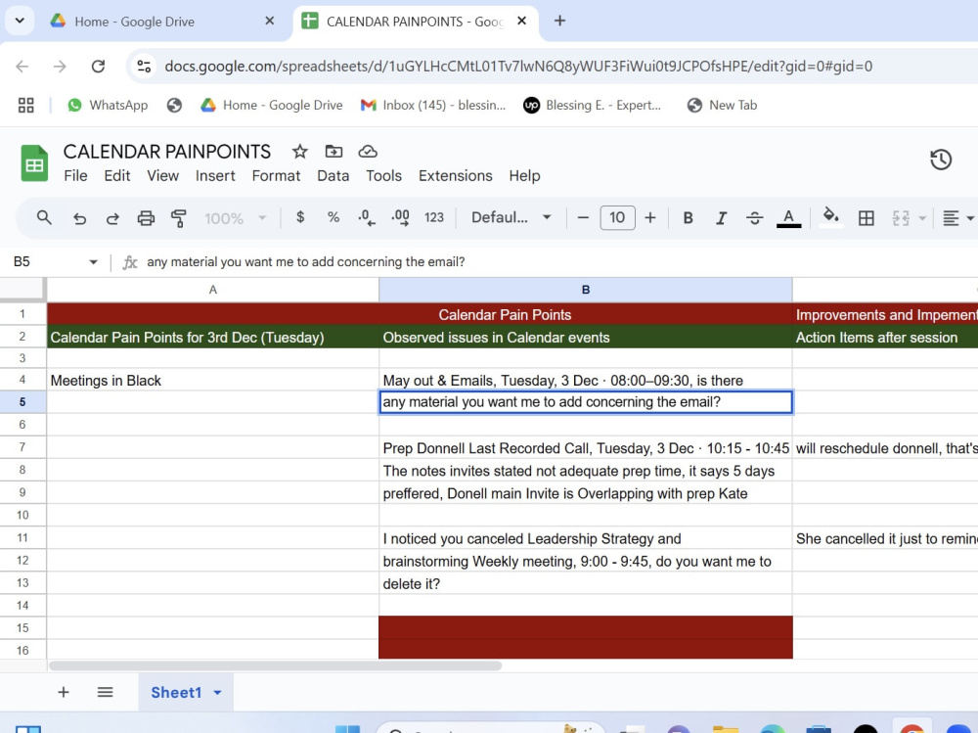Screen dimensions: 978x733
Task: Click the 'Meetings in Black' cell
Action: click(x=212, y=381)
